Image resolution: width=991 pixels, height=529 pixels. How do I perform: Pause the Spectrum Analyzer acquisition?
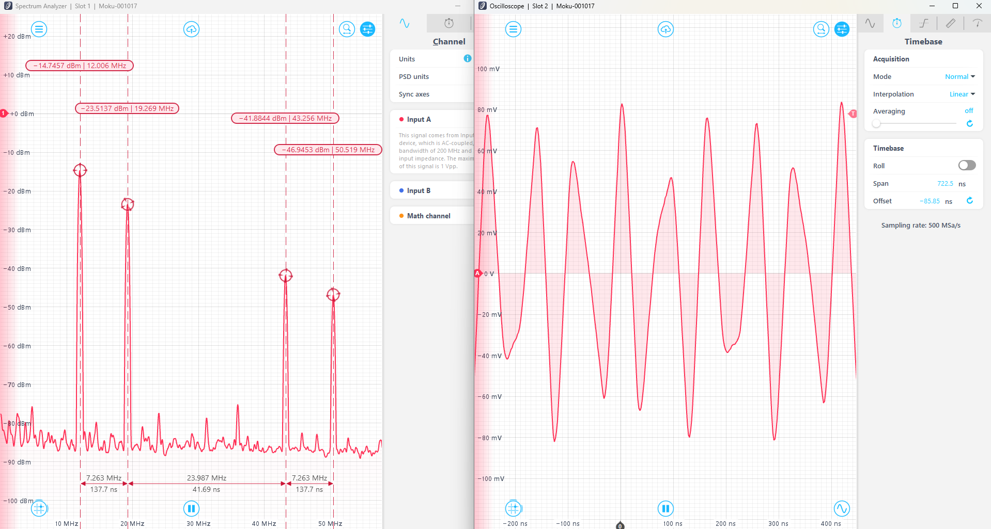(x=191, y=508)
